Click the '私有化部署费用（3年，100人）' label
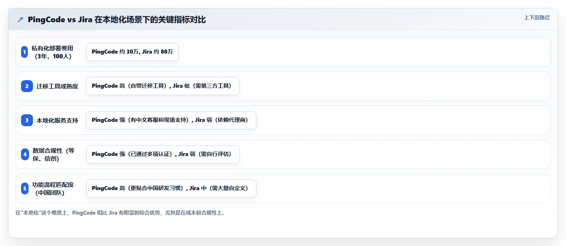This screenshot has width=566, height=246. (52, 52)
